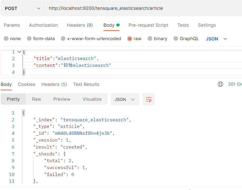Click the Visualize response view button
The width and height of the screenshot is (242, 190).
tap(92, 99)
